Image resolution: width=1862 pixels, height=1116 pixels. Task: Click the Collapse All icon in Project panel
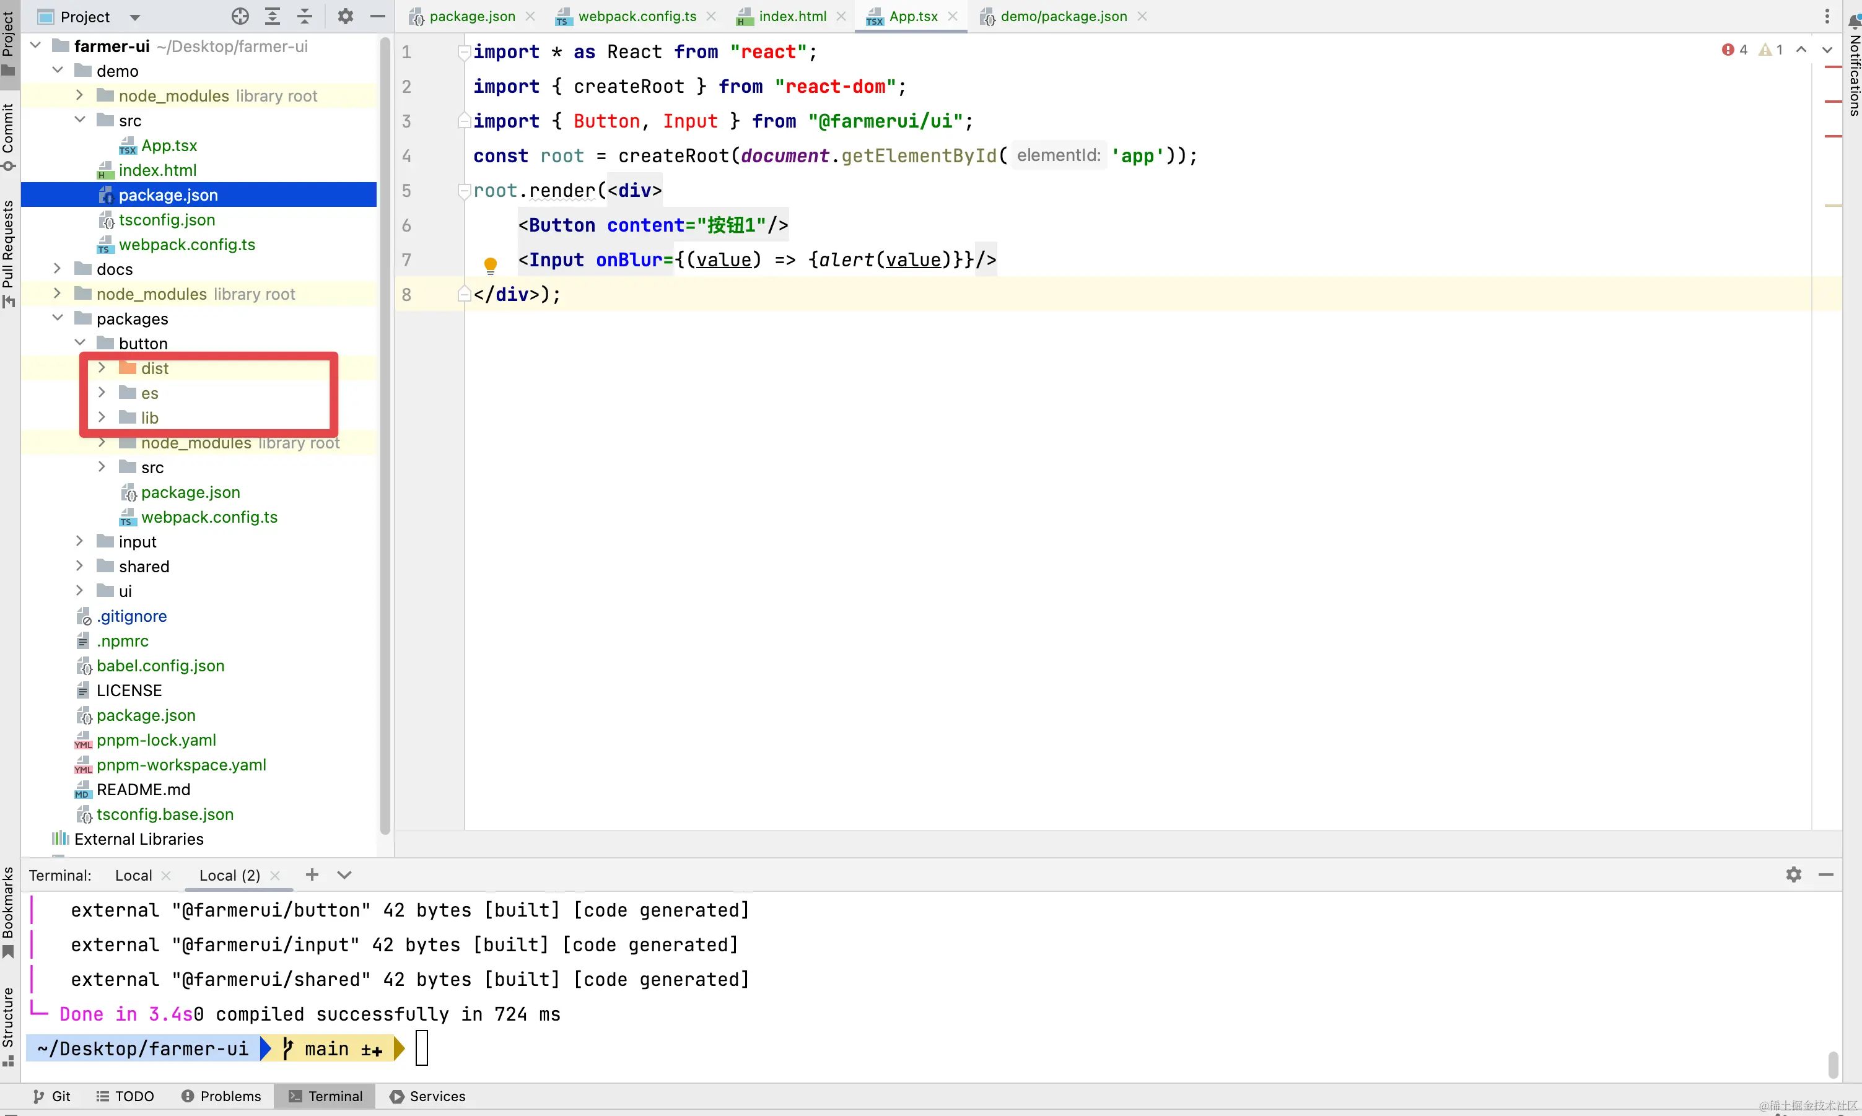point(305,17)
